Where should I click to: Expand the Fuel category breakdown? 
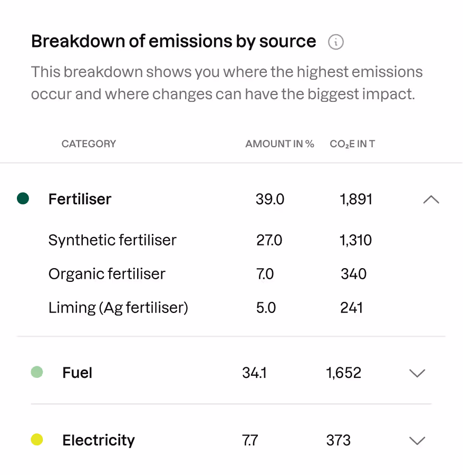pyautogui.click(x=417, y=373)
